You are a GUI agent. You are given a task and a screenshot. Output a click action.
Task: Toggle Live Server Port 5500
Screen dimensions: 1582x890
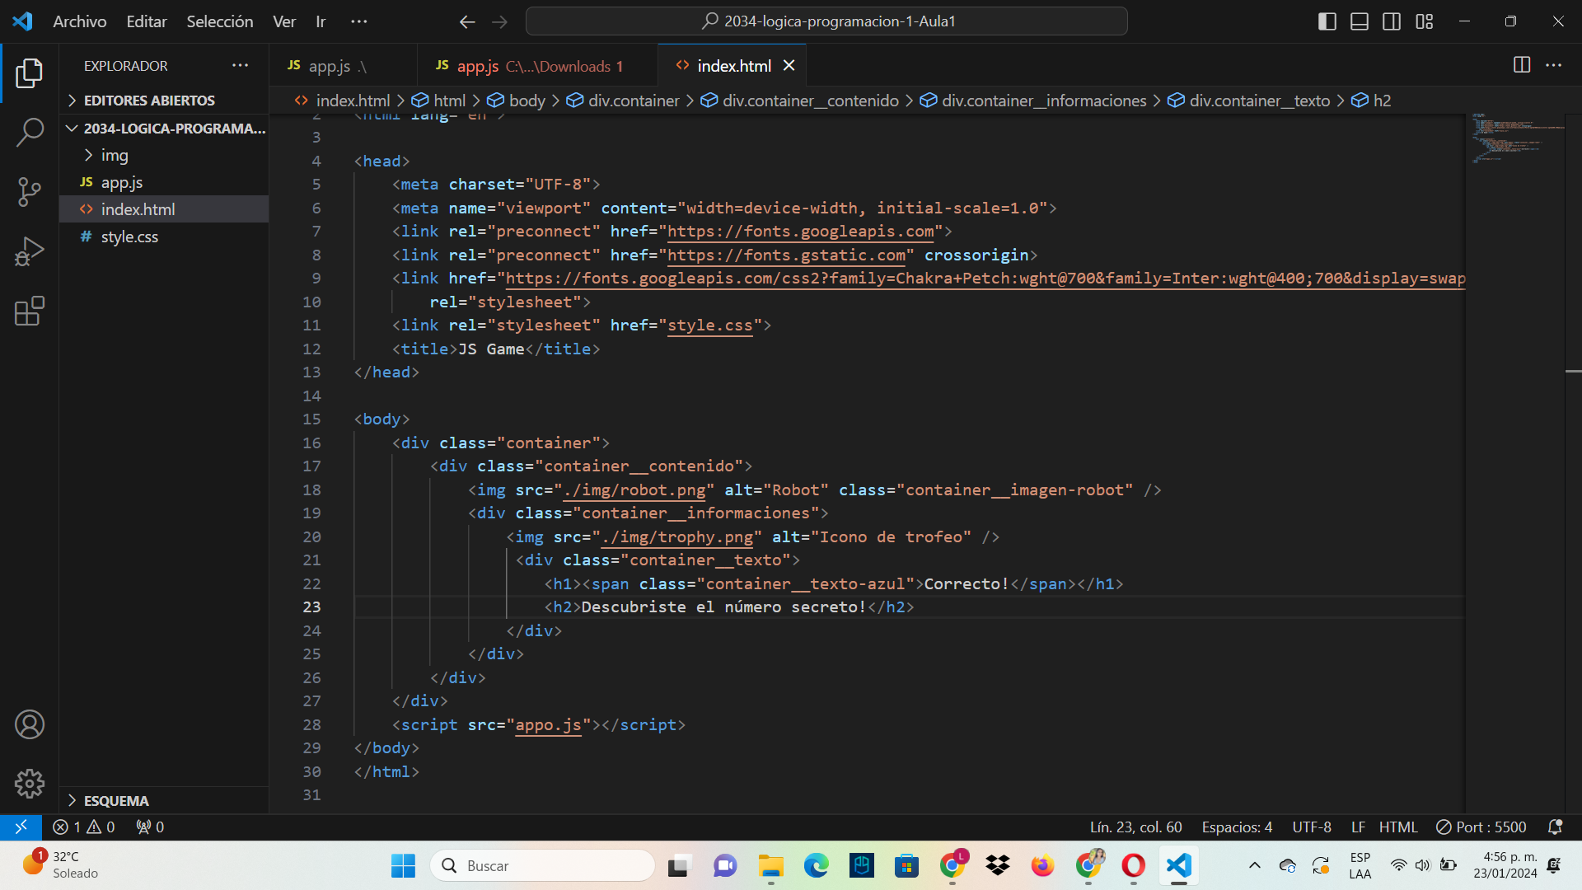pos(1481,827)
